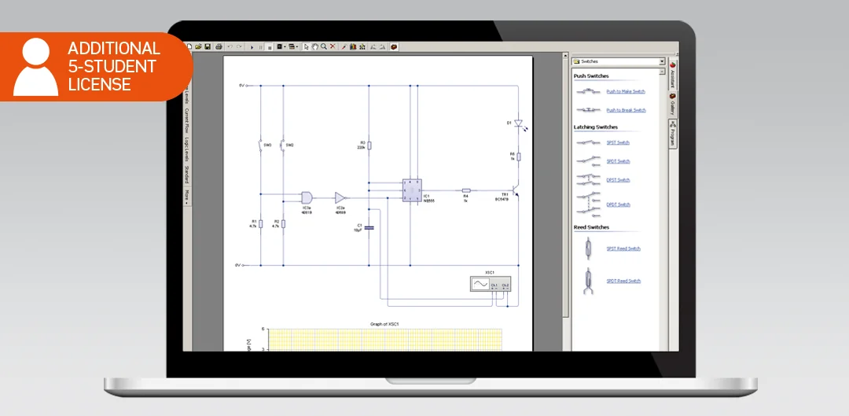The height and width of the screenshot is (416, 849).
Task: Click the XSC1 oscilloscope in the circuit
Action: [490, 284]
